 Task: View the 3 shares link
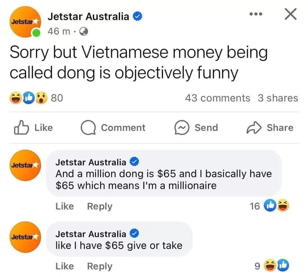(278, 98)
